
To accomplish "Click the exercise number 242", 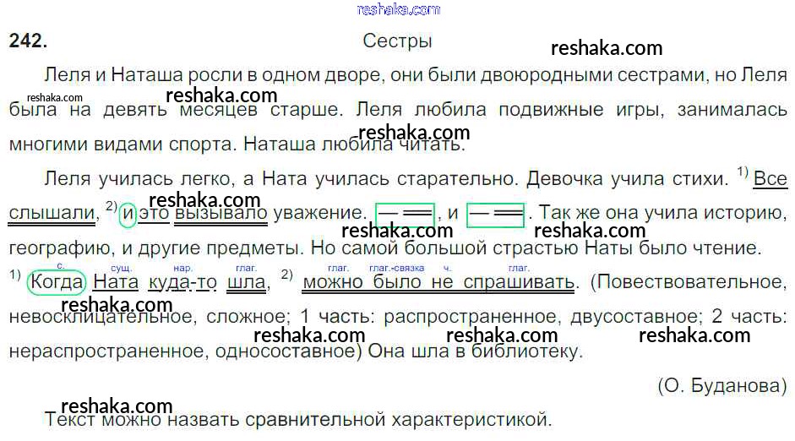I will (27, 41).
